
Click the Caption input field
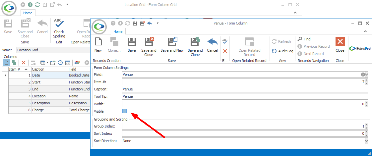[x=245, y=89]
